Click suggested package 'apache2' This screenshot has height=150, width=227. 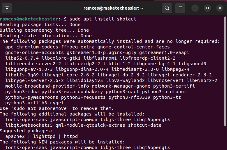15,136
